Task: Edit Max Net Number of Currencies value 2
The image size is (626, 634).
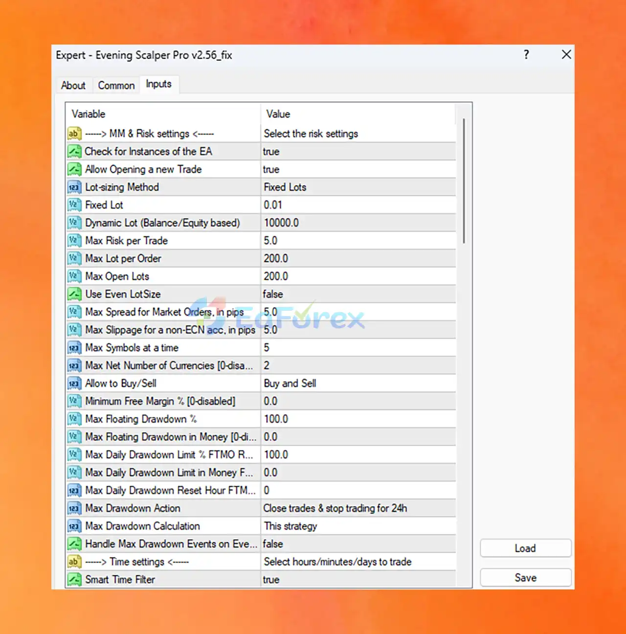Action: pos(358,365)
